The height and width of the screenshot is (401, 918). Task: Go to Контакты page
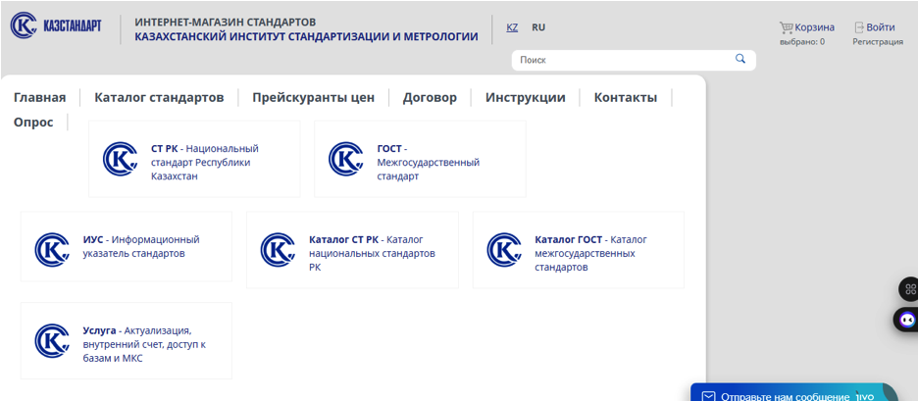click(626, 98)
